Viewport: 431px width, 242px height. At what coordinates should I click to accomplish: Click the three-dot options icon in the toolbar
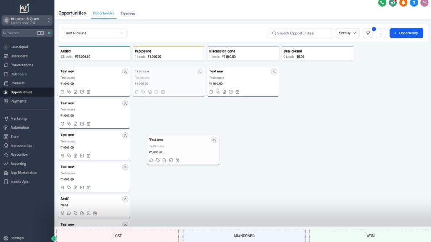coord(381,33)
